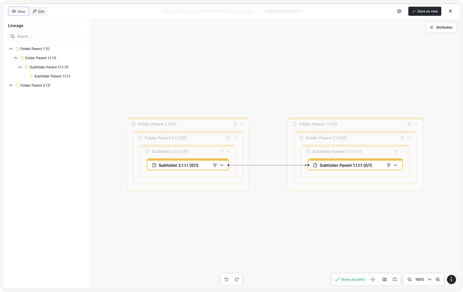Click the zoom in magnifier

(438, 279)
